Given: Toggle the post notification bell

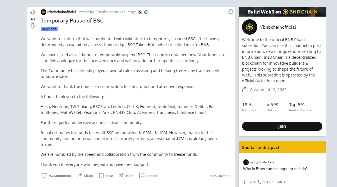Looking at the screenshot, I should [x=231, y=12].
